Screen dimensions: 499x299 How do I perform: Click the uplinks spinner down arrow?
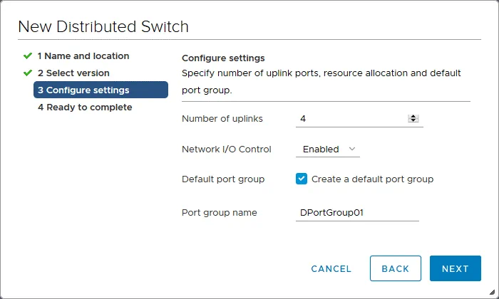pos(413,121)
